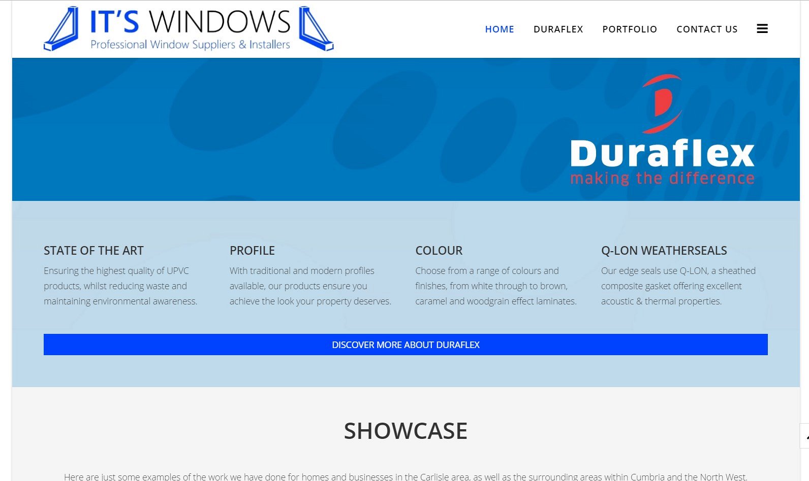Open the Duraflex menu item
This screenshot has height=481, width=809.
pos(558,29)
